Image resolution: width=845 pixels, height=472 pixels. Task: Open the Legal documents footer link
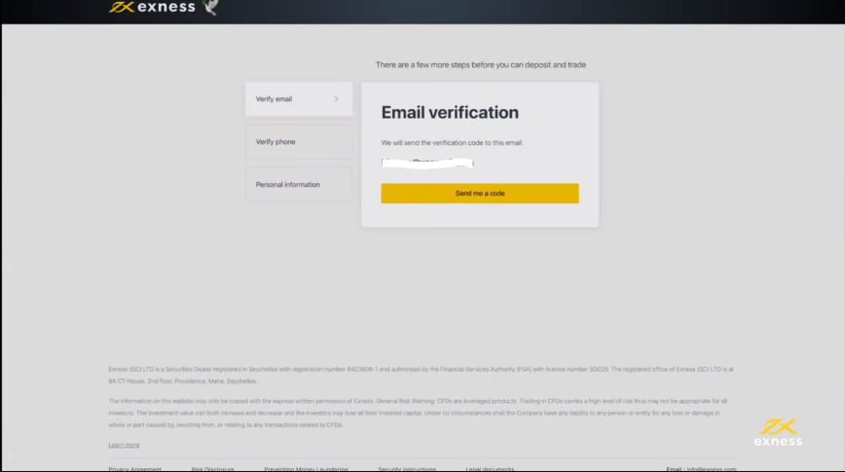tap(490, 469)
